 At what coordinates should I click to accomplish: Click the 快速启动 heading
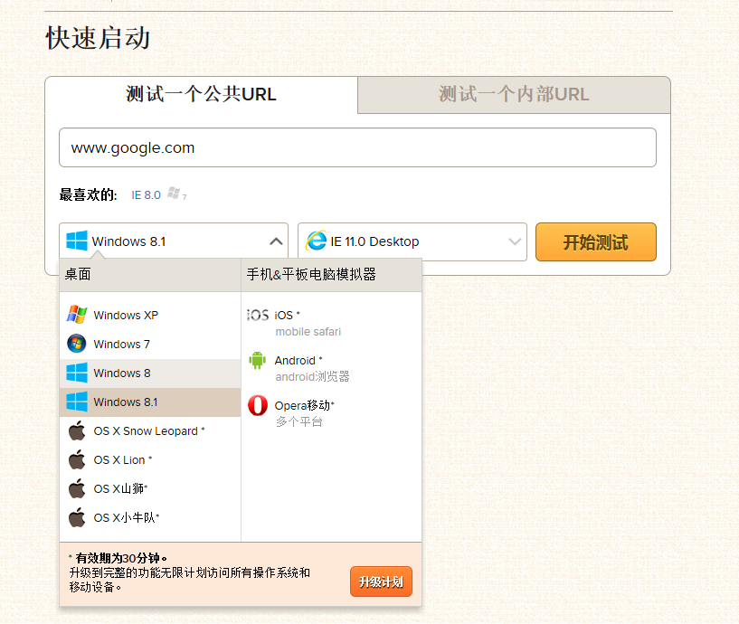98,38
